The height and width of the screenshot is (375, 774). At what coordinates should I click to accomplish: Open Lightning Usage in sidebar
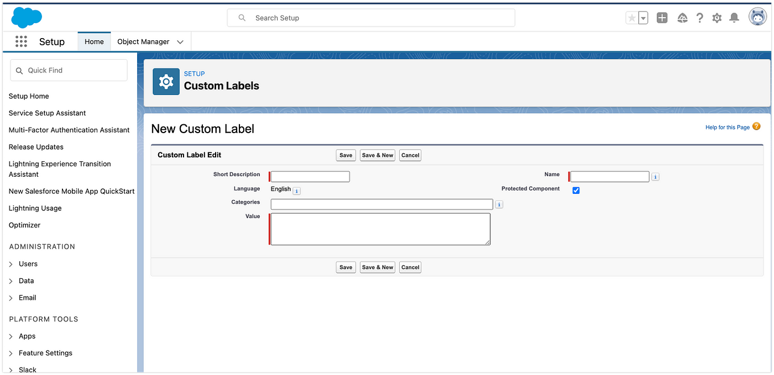click(x=35, y=208)
